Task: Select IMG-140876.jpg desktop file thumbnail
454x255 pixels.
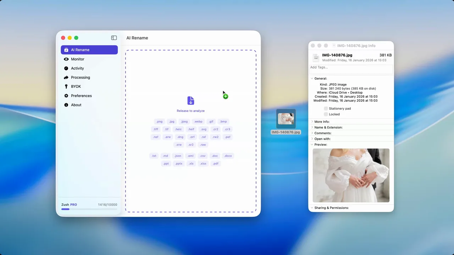Action: coord(286,119)
